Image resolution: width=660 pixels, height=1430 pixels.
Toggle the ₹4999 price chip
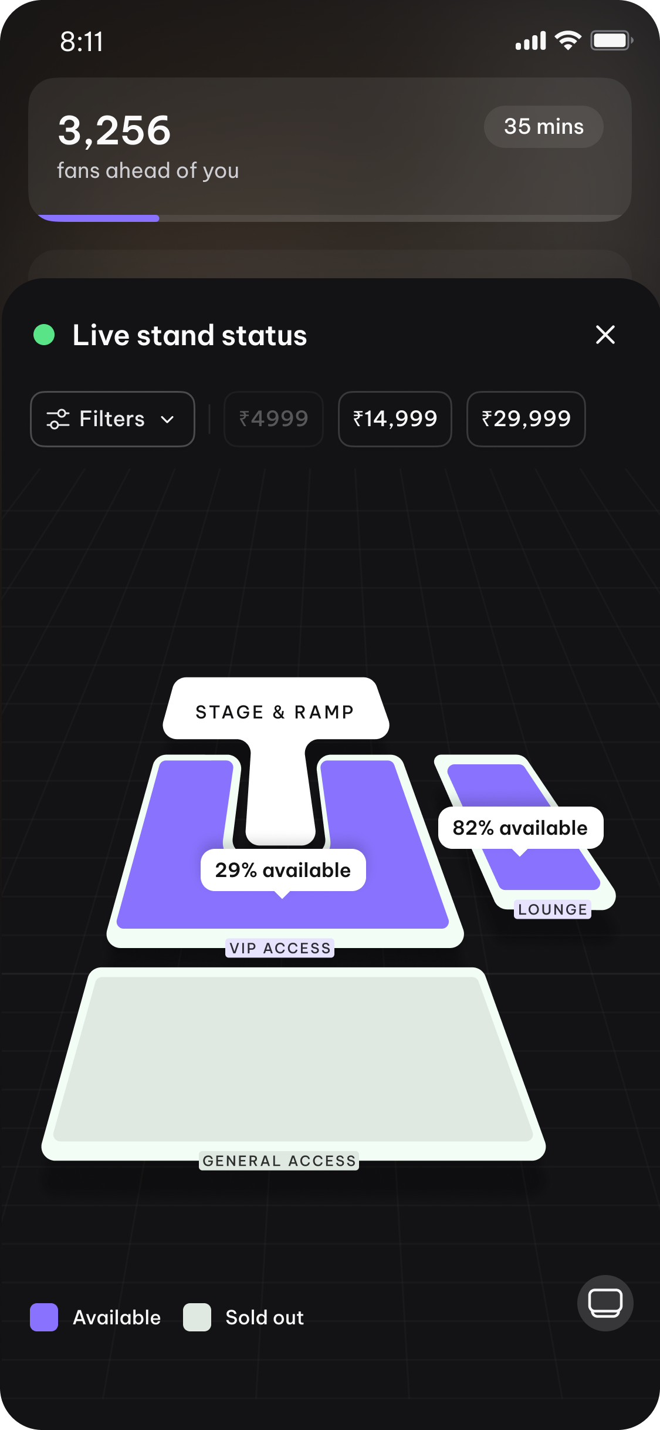pyautogui.click(x=273, y=419)
